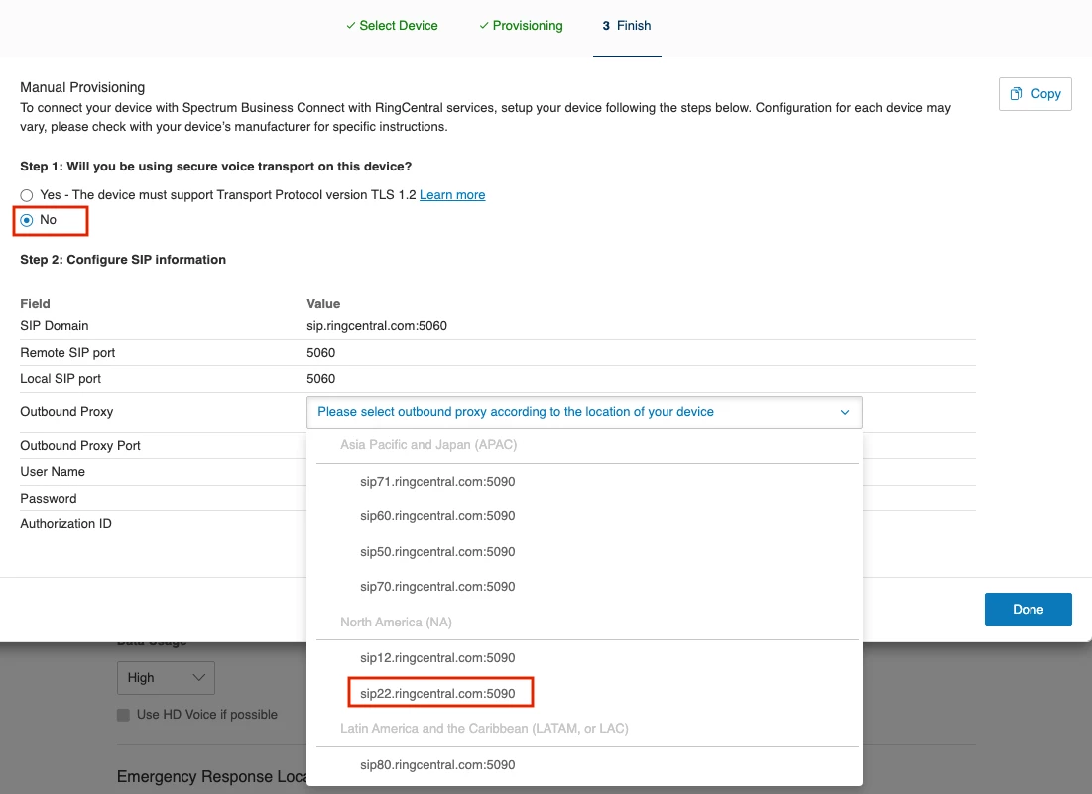
Task: Click the North America (NA) group header
Action: (x=396, y=623)
